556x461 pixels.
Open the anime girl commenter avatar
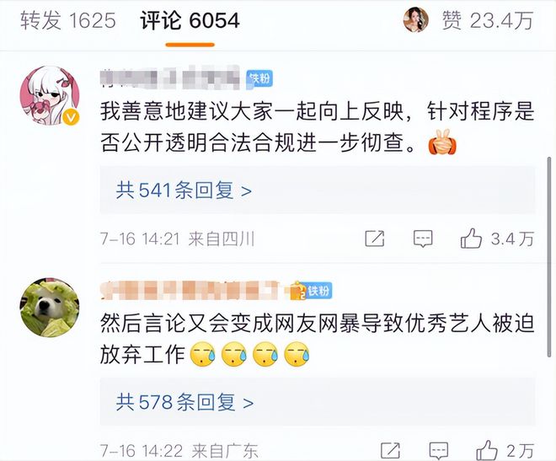tap(50, 96)
